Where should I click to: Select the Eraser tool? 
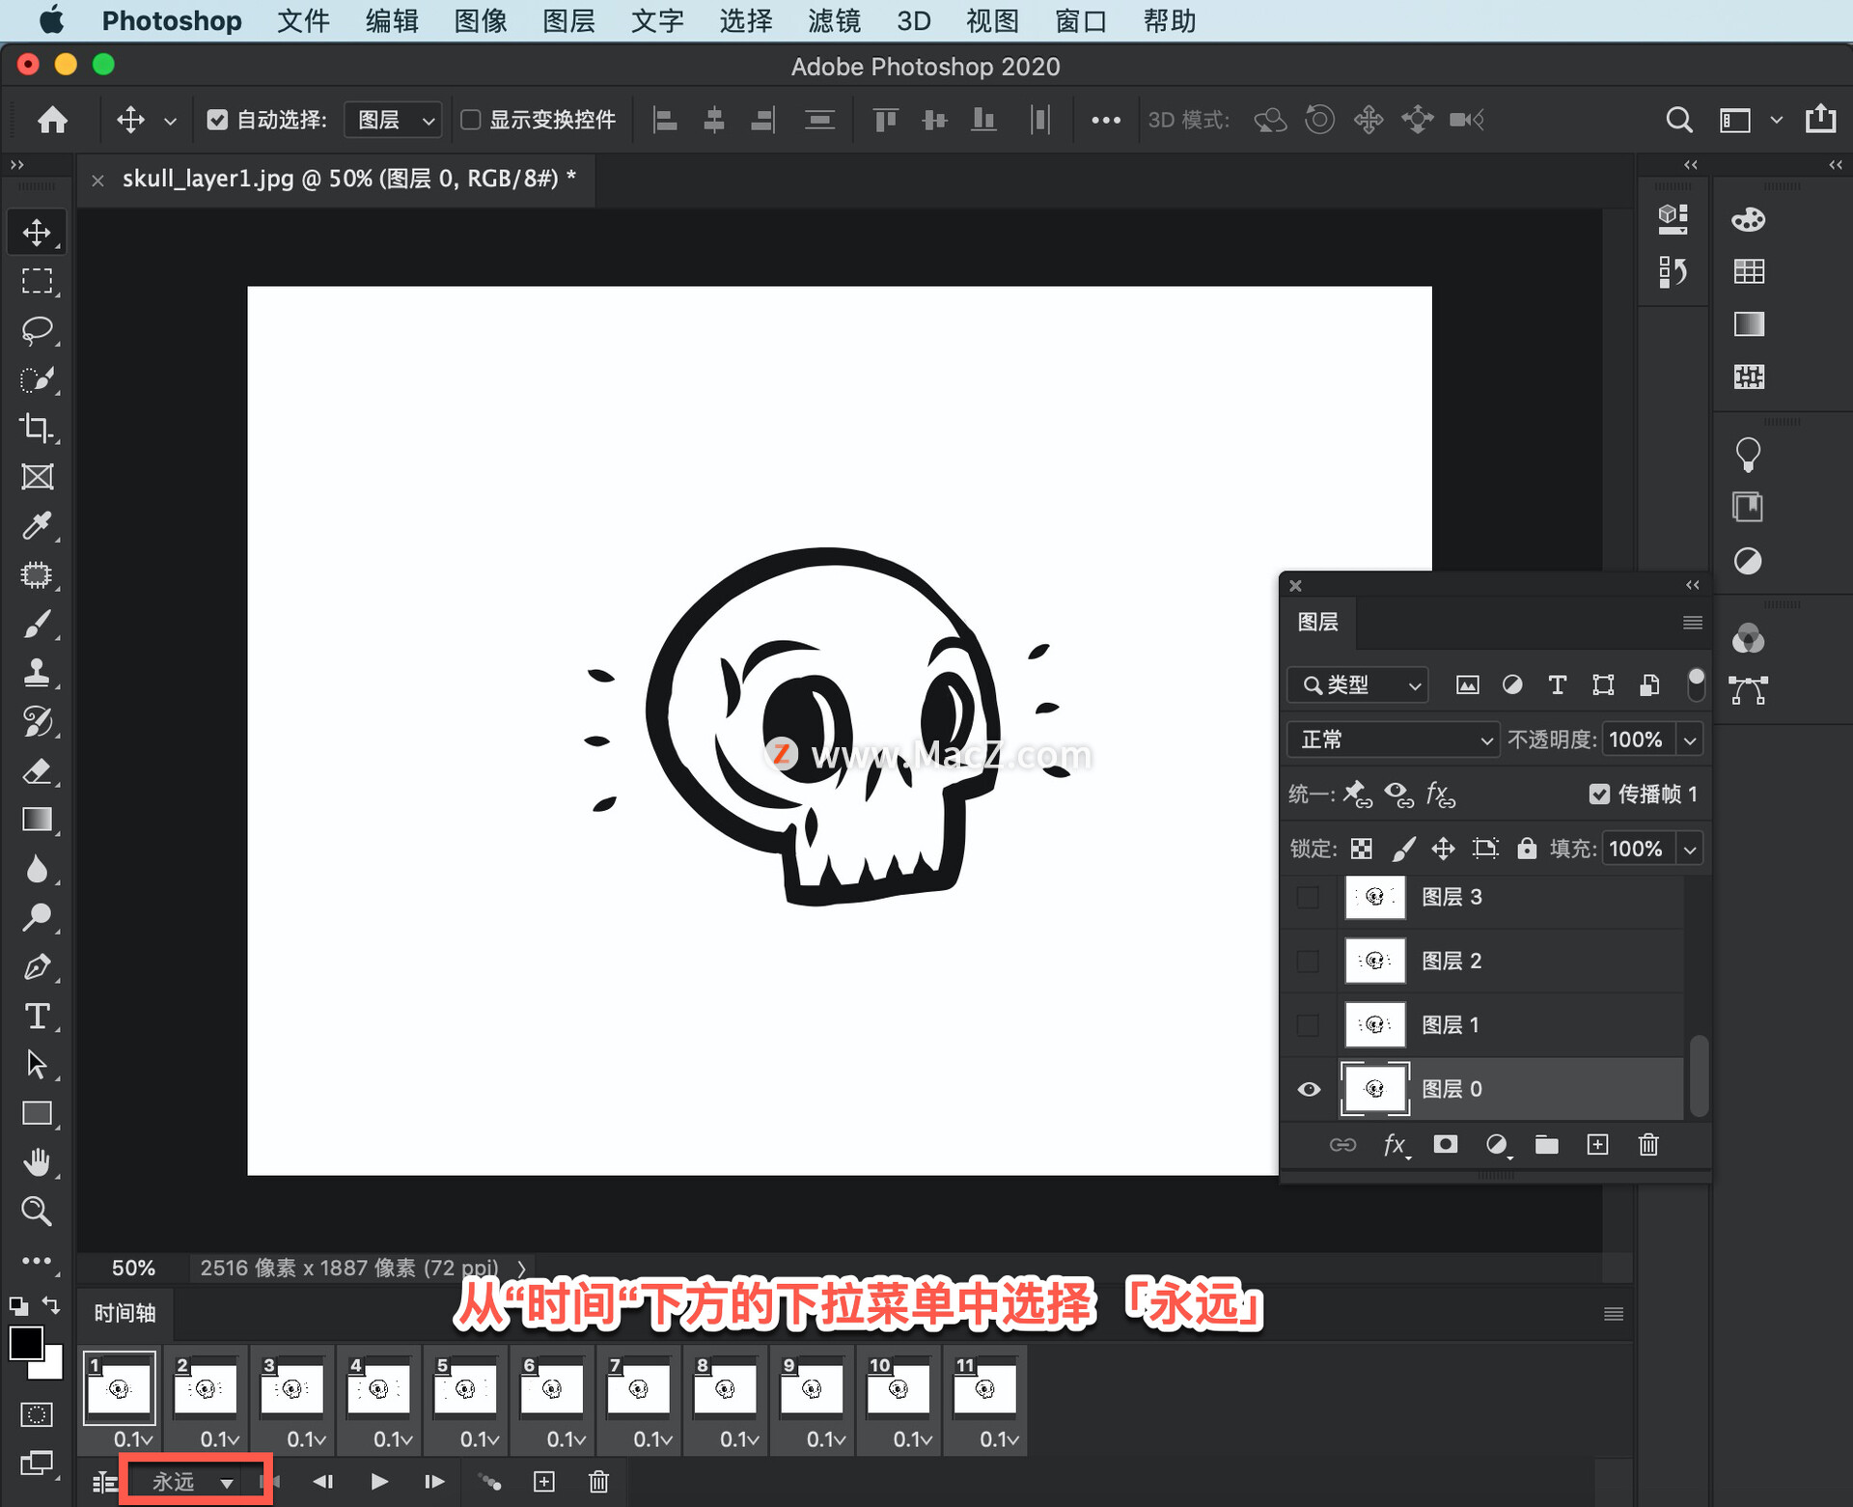pos(37,771)
